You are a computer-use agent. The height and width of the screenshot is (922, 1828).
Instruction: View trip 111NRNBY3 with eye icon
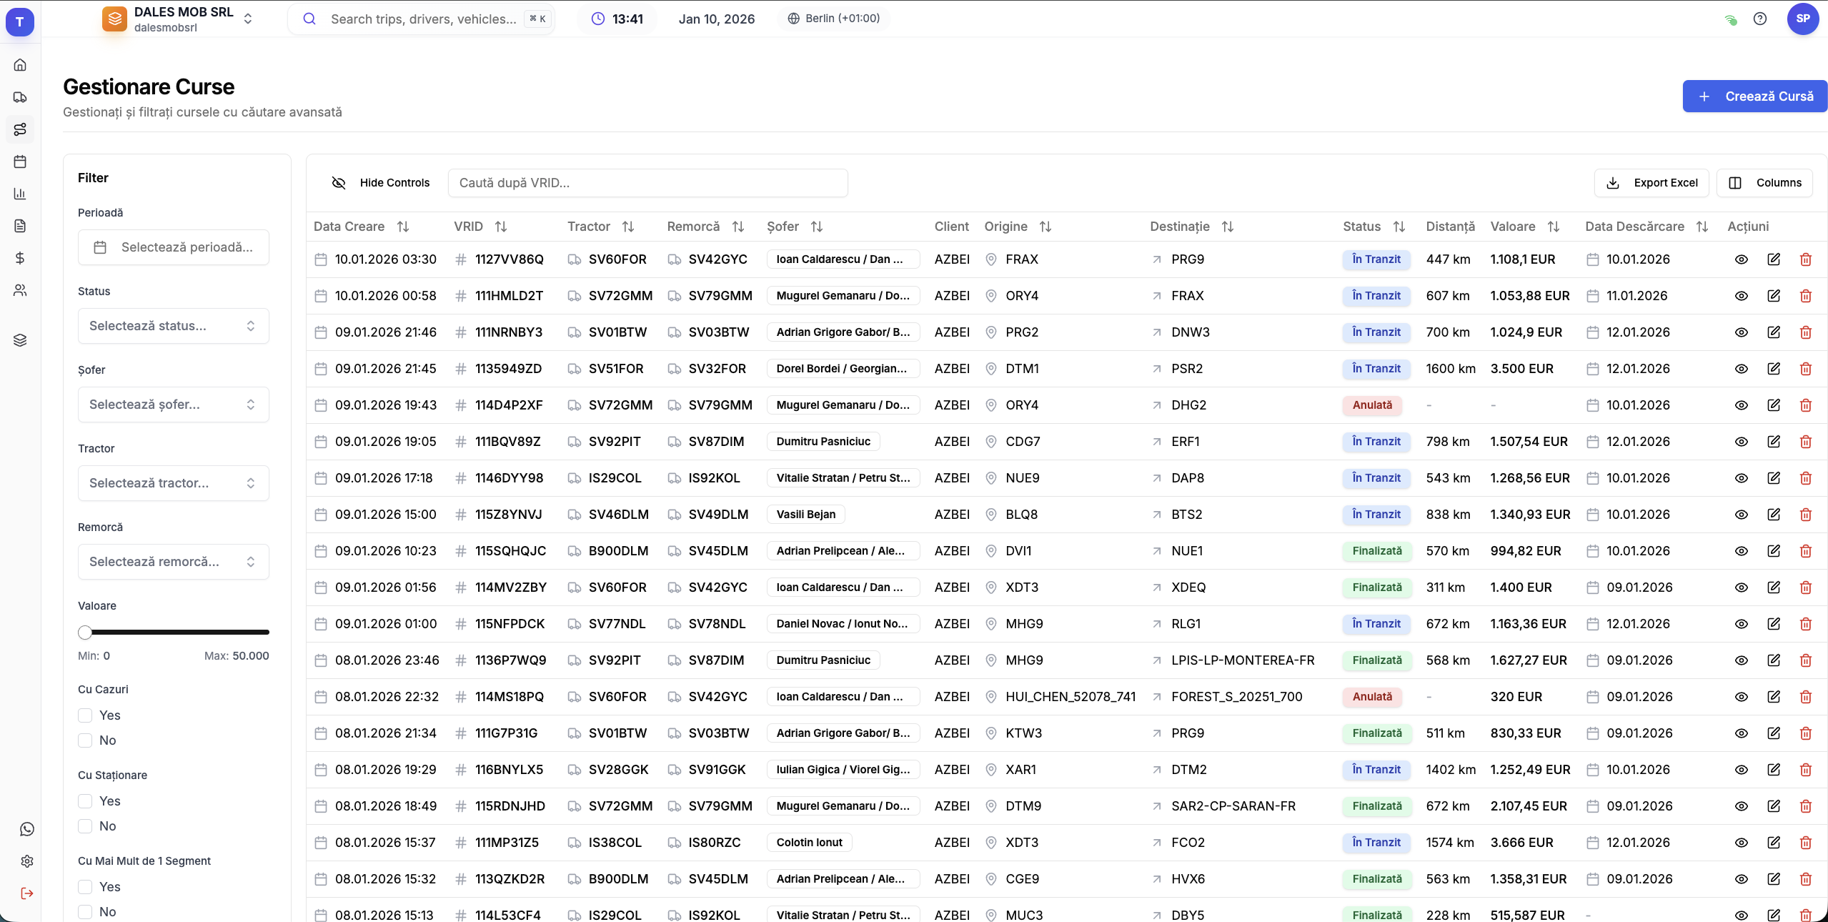pyautogui.click(x=1741, y=332)
